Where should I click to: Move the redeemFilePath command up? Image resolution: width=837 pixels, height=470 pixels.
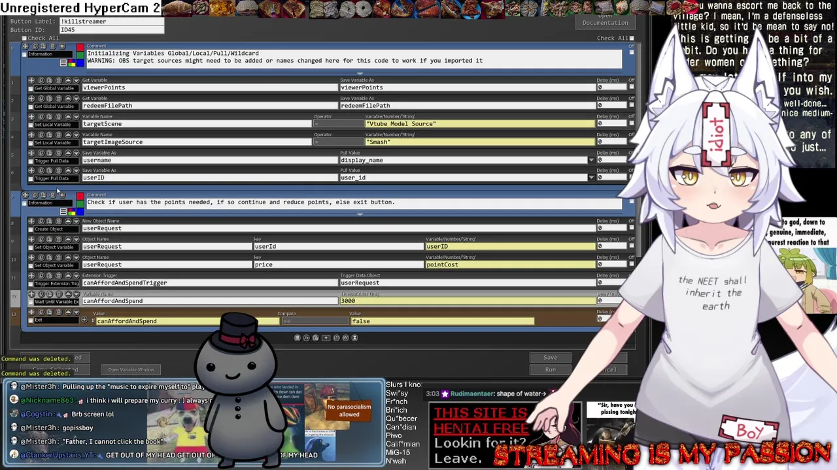[x=68, y=99]
